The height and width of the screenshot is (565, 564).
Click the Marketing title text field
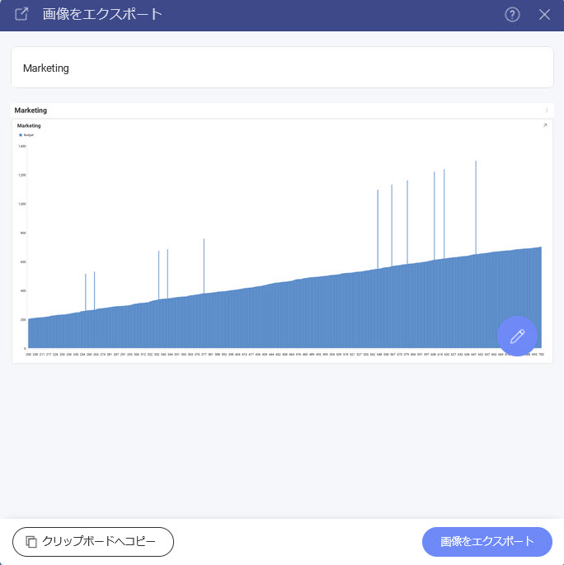[x=282, y=68]
